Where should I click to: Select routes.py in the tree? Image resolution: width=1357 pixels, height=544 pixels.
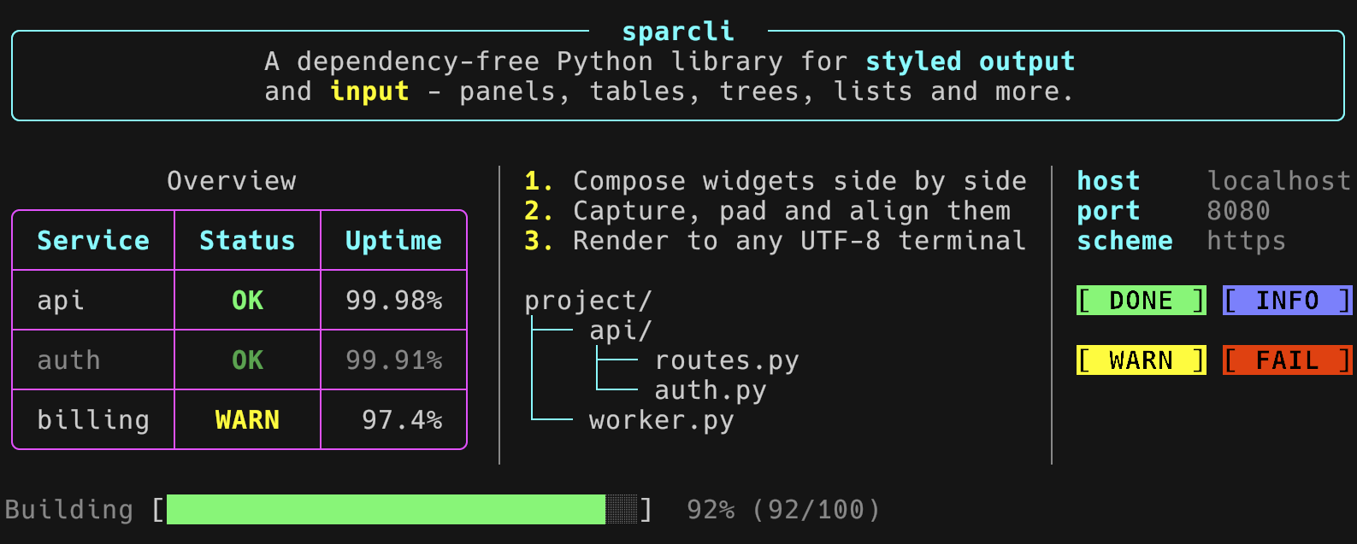(x=727, y=360)
